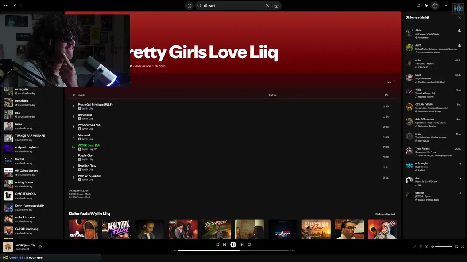The image size is (467, 262).
Task: Add WORK to Liked Songs
Action: [x=40, y=247]
